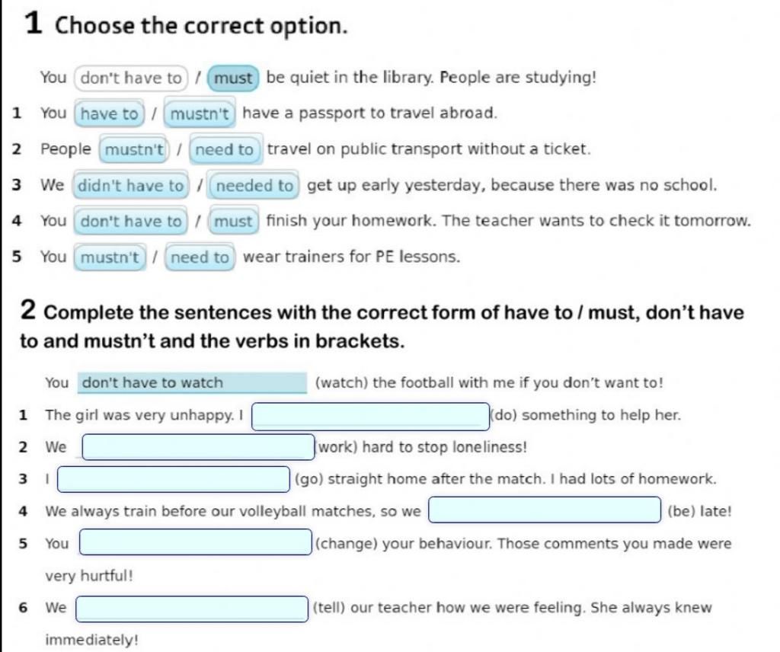
Task: Click example 'don't have to' library option
Action: click(131, 78)
